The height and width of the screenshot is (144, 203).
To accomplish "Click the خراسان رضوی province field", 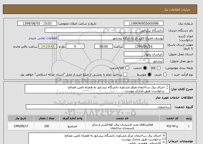I will pos(144,54).
